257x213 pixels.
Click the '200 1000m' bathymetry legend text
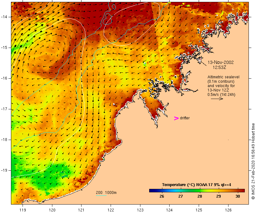(106, 193)
